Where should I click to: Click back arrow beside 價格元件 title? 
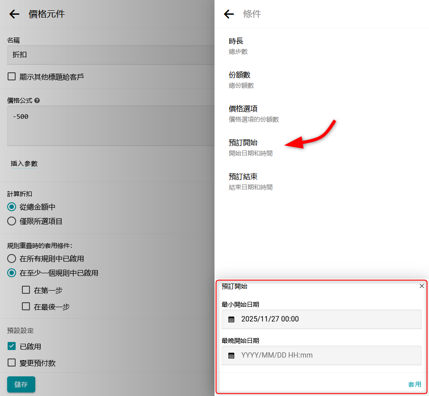(14, 14)
